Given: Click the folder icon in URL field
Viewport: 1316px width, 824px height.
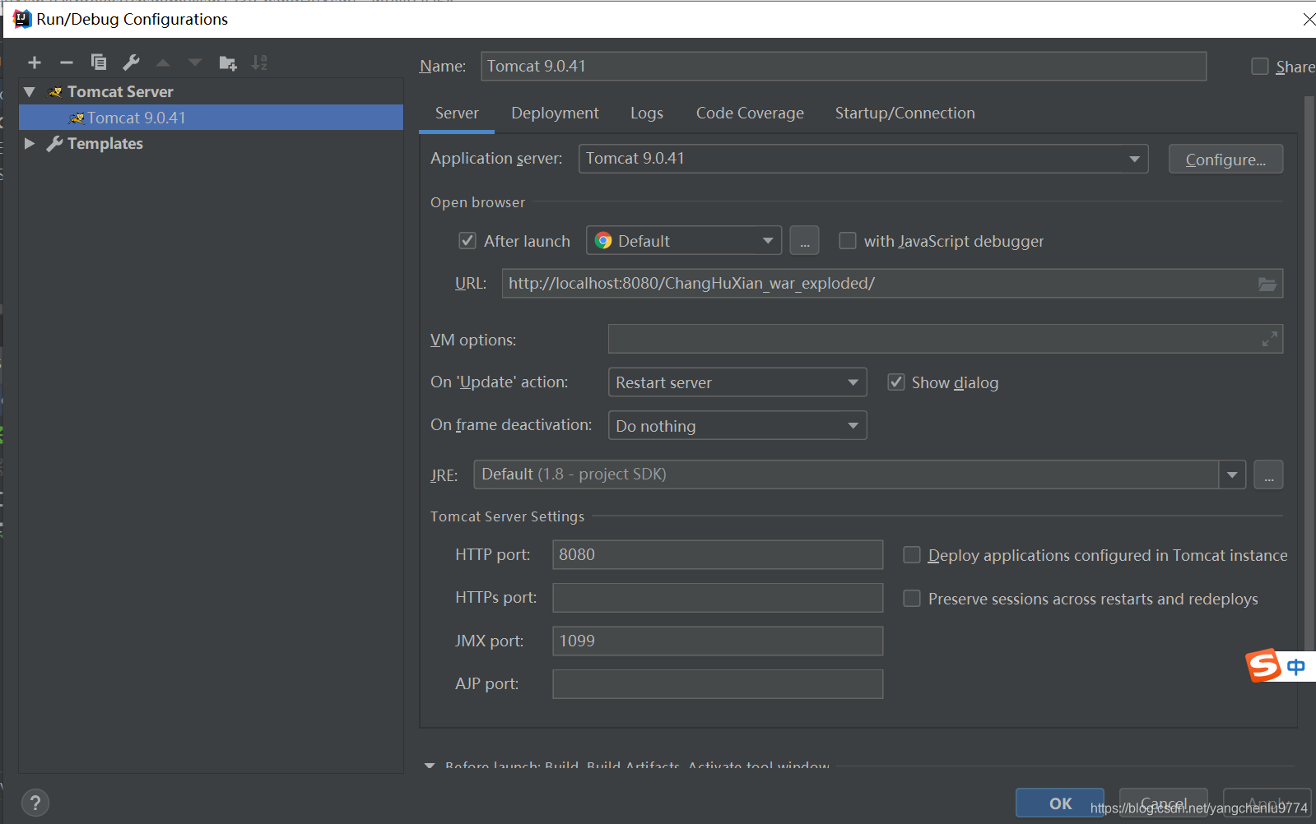Looking at the screenshot, I should [1267, 284].
